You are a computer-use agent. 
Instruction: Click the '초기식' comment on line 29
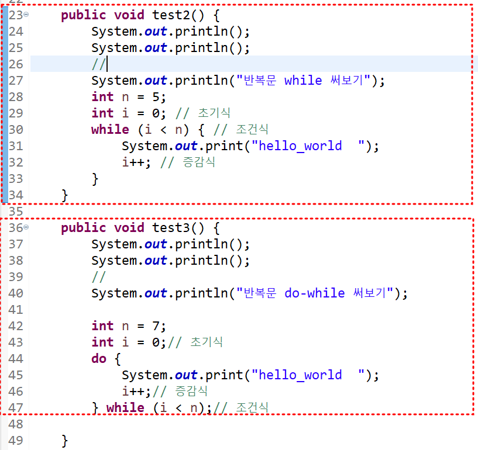pyautogui.click(x=203, y=113)
